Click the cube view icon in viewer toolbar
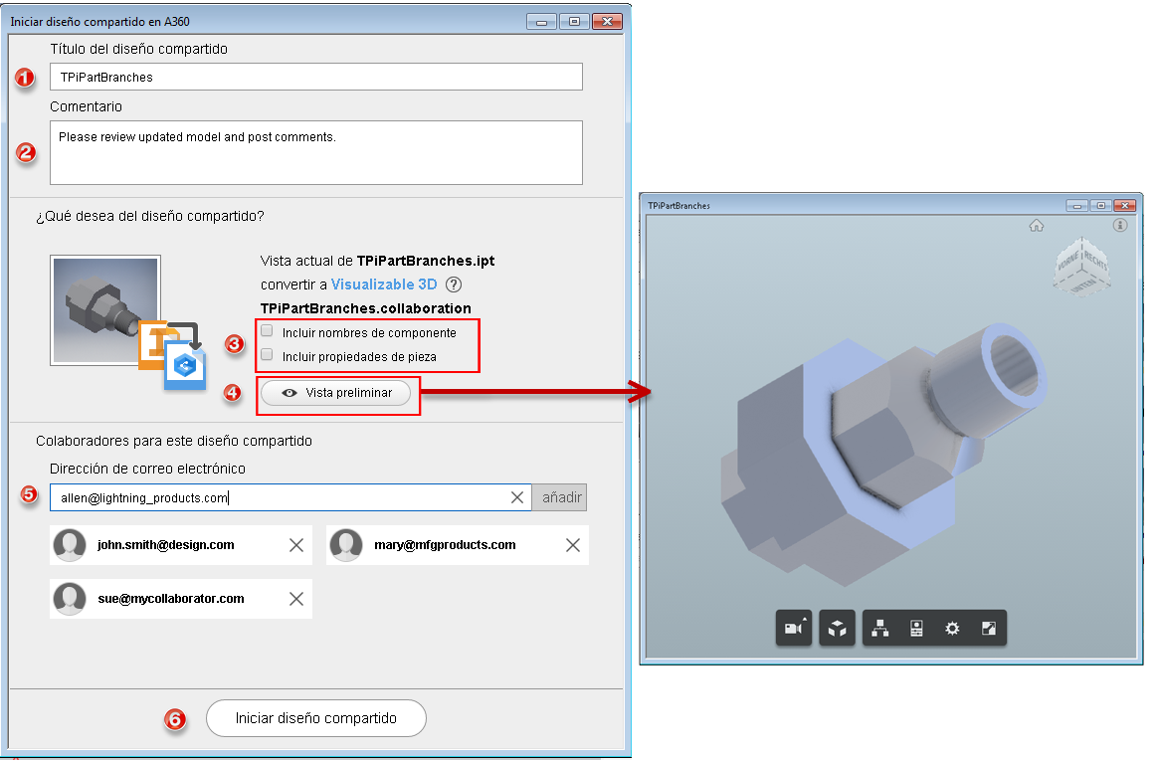 point(837,628)
